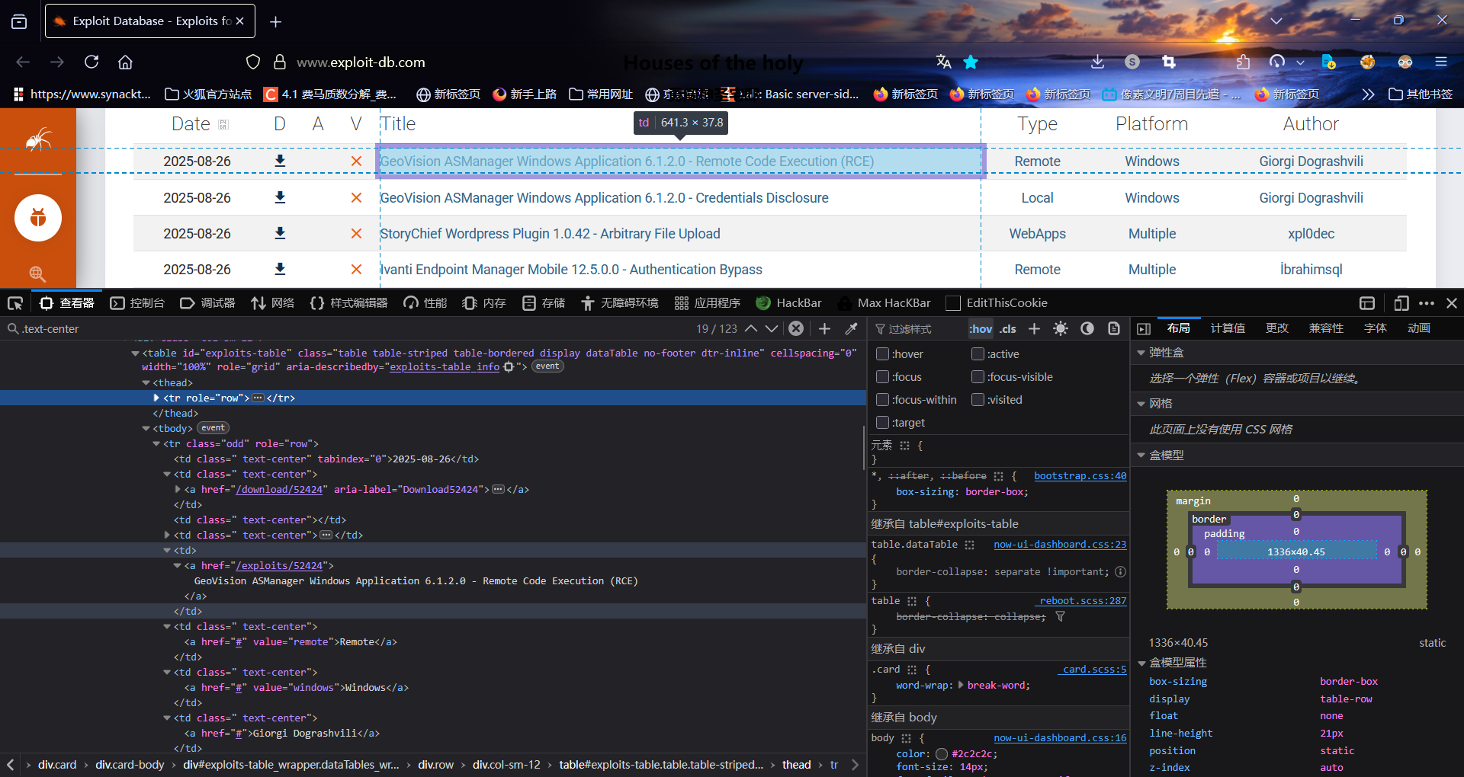Open new browser tab with plus button
Screen dimensions: 1464x777
tap(276, 22)
